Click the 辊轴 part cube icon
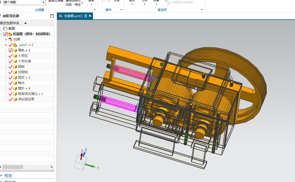Viewport: 295px width, 182px height. (15, 67)
